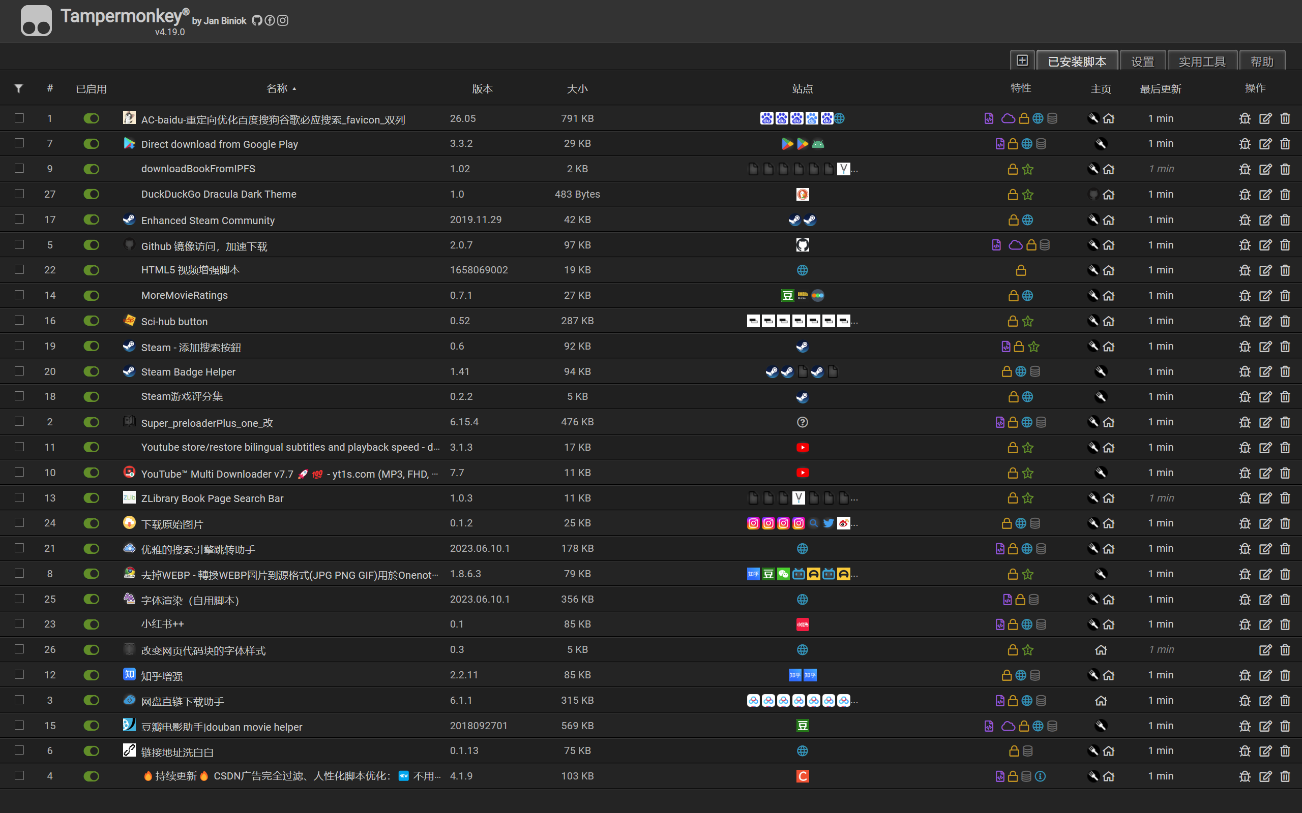Sort list by 最后更新 column
Viewport: 1302px width, 813px height.
(1160, 89)
